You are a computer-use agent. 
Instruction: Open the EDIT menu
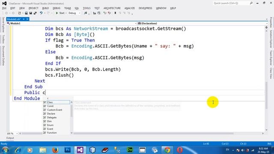click(13, 8)
